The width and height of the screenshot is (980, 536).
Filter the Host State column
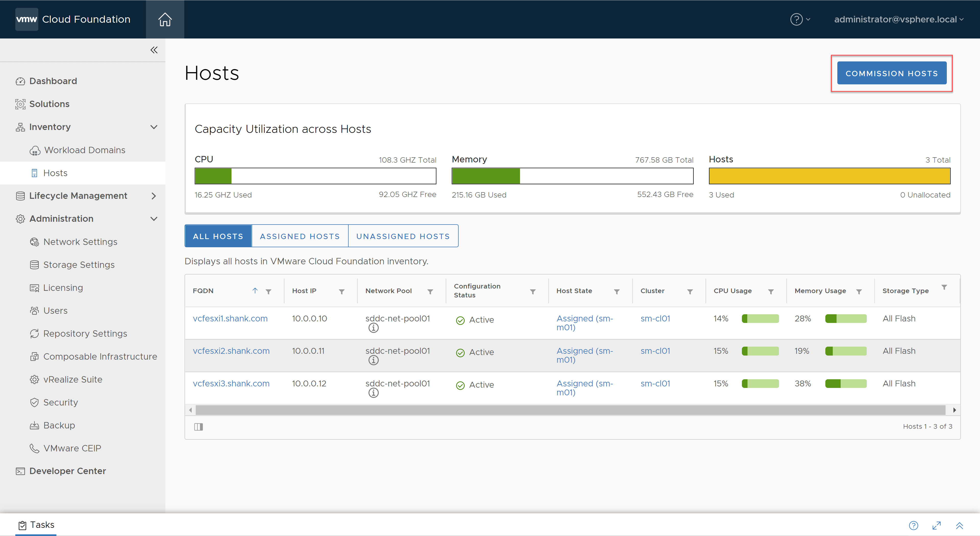click(x=617, y=291)
